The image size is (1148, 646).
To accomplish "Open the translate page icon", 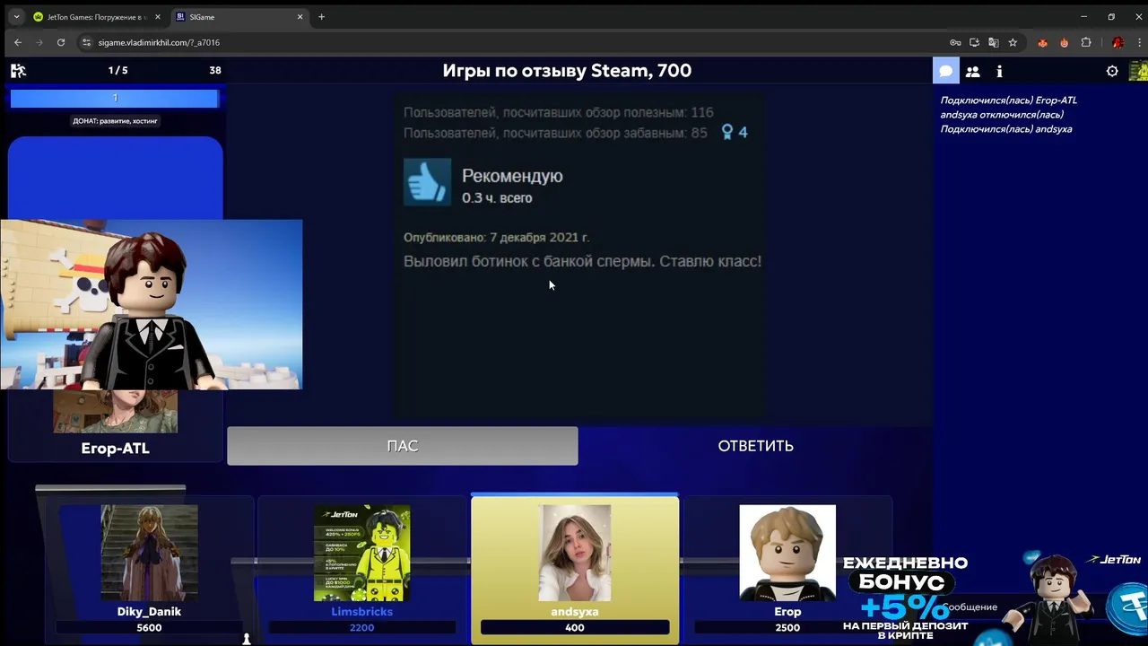I will (x=993, y=42).
